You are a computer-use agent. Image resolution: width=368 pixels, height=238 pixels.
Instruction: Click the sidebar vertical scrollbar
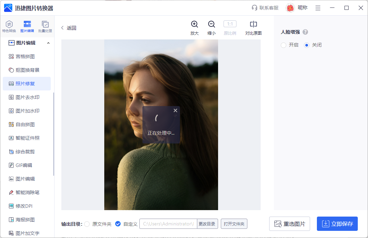53,134
